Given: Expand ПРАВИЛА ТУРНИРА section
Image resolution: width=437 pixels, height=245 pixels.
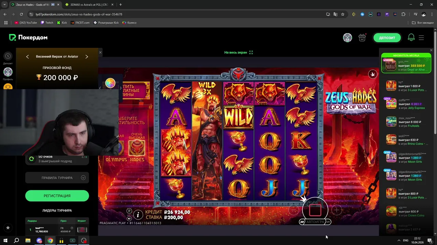Looking at the screenshot, I should click(x=57, y=178).
